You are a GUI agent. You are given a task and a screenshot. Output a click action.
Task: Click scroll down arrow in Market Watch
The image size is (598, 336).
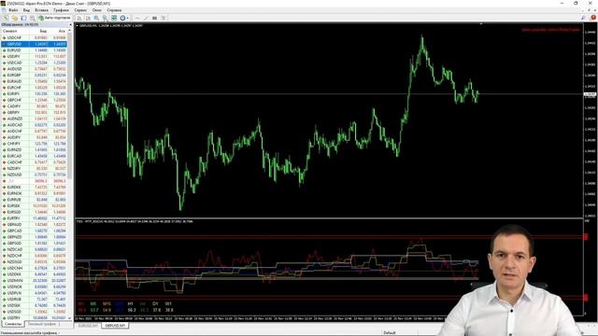[x=70, y=318]
